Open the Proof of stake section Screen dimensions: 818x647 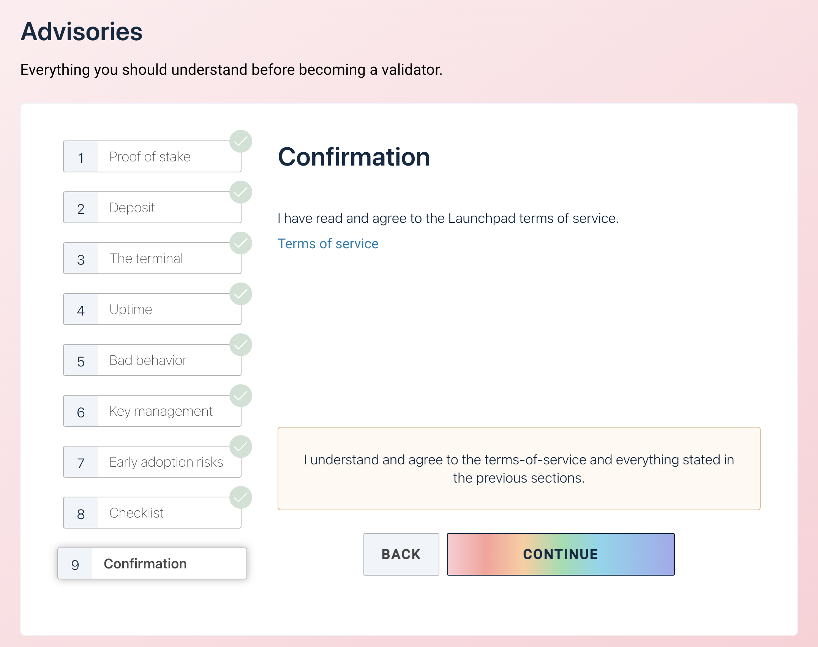tap(152, 157)
